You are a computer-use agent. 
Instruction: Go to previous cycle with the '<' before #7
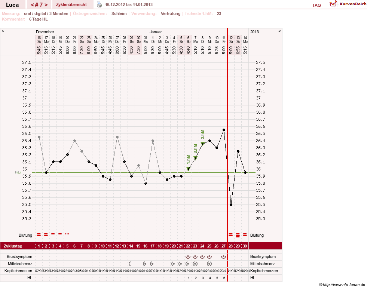[x=32, y=5]
